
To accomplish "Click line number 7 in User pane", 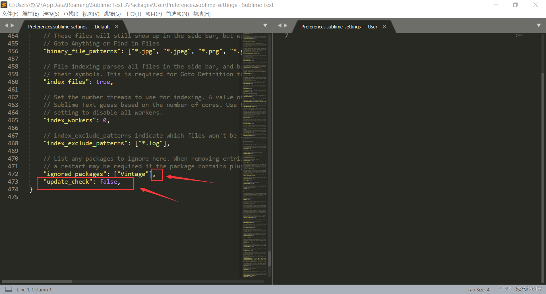I will tap(286, 36).
